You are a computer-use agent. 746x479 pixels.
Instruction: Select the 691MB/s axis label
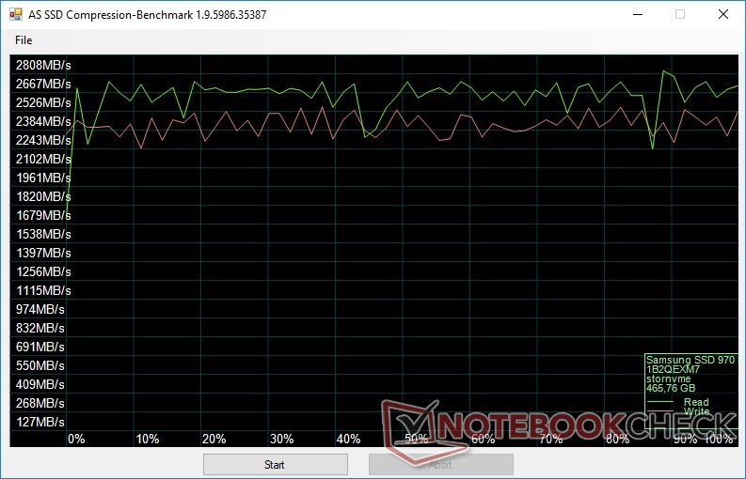(40, 347)
